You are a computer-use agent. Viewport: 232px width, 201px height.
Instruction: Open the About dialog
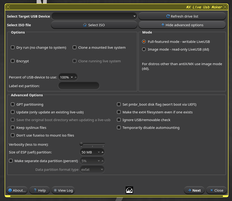coord(17,190)
